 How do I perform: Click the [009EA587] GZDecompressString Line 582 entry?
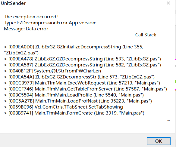pyautogui.click(x=83, y=65)
